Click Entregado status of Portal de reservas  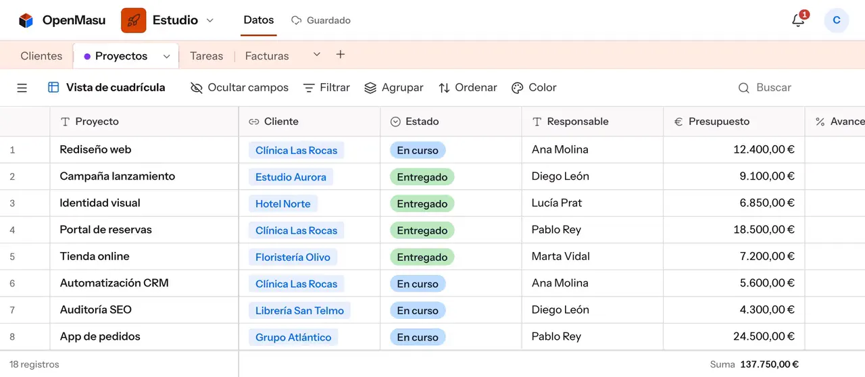pos(422,230)
